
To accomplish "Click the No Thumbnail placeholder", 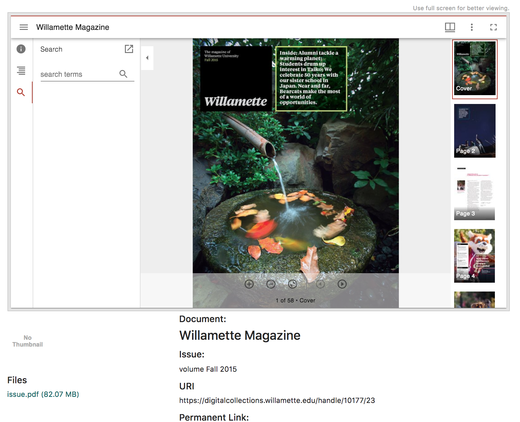I will pyautogui.click(x=27, y=341).
